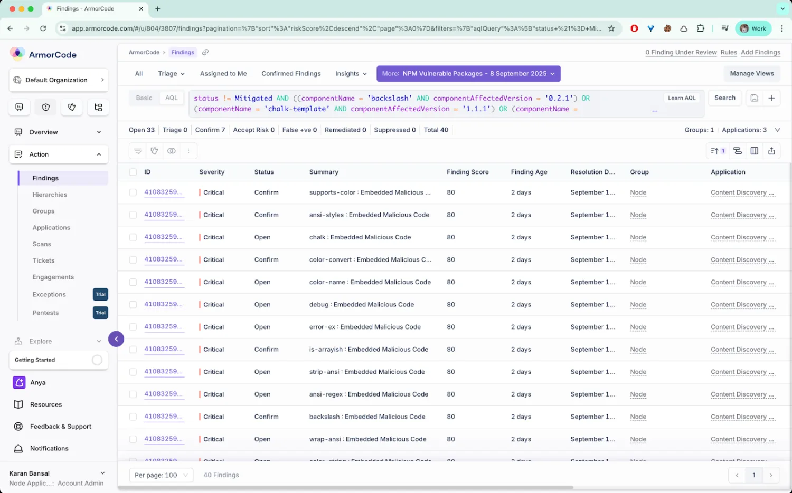The height and width of the screenshot is (493, 792).
Task: Click the save query icon next to Search
Action: pos(755,98)
